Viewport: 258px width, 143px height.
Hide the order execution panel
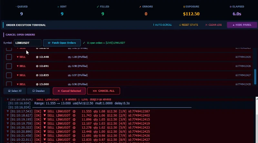[242, 25]
